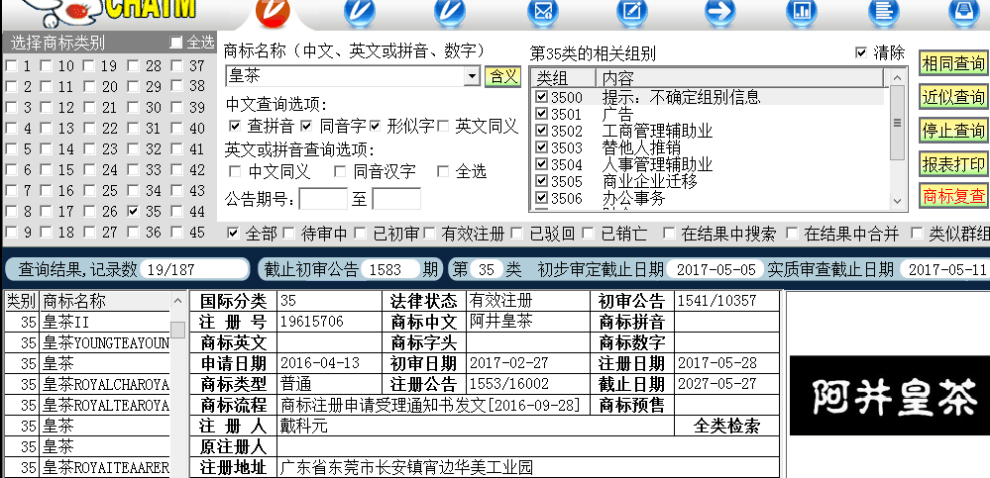Enable 中文同义 checkbox
Image resolution: width=990 pixels, height=478 pixels.
[x=235, y=171]
